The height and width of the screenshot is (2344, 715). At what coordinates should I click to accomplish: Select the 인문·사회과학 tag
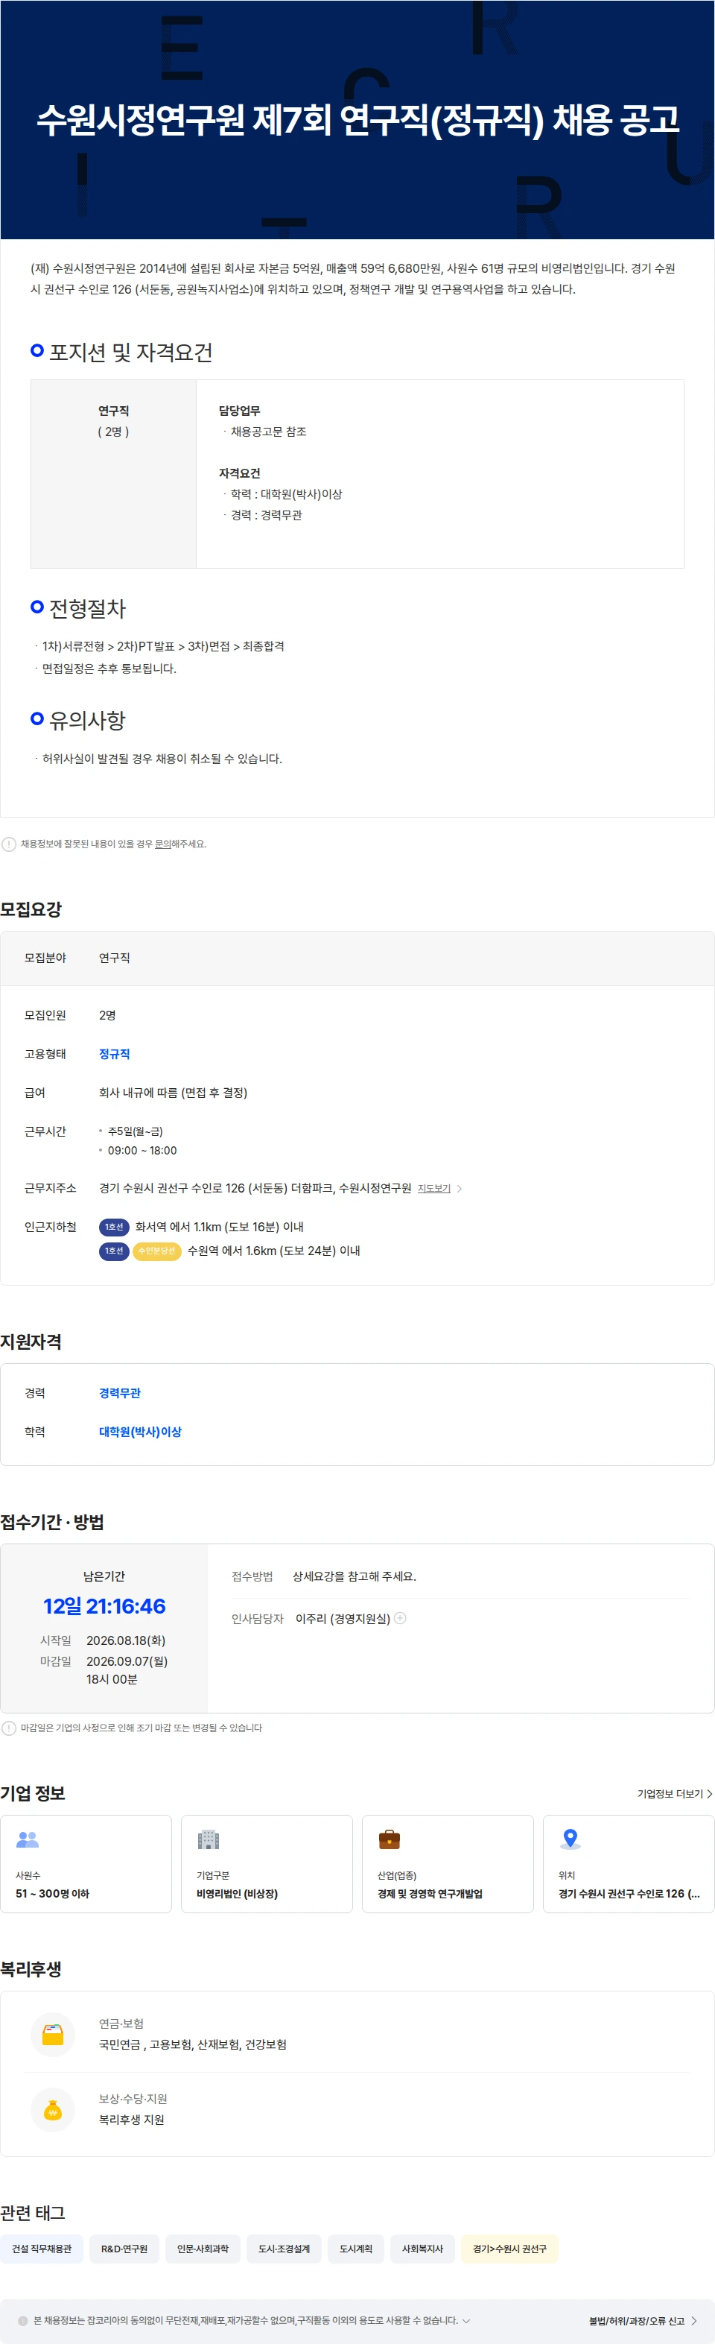click(203, 2249)
